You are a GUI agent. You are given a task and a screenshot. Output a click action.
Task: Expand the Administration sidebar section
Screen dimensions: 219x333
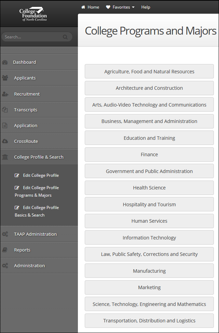pos(29,266)
